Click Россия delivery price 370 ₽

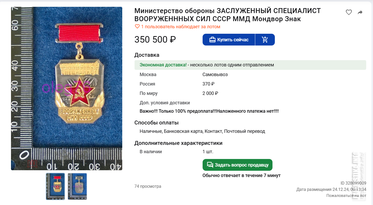209,84
